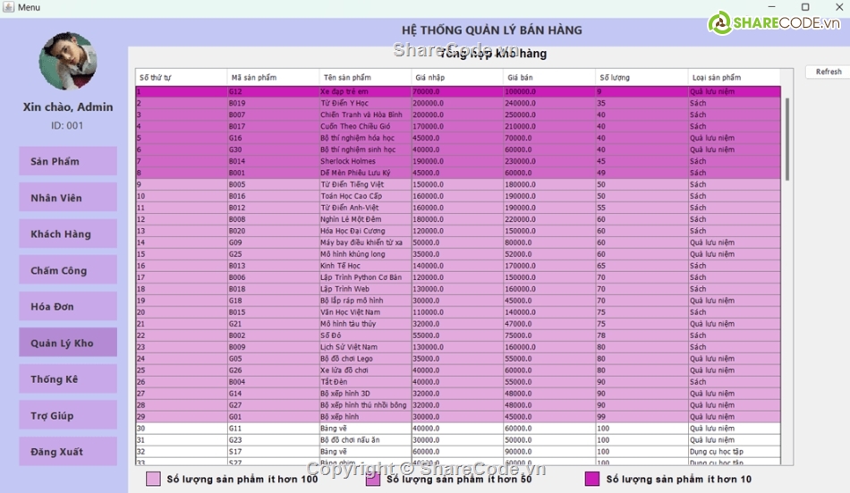Image resolution: width=850 pixels, height=493 pixels.
Task: Click Đăng Xuất to log out
Action: [x=68, y=452]
